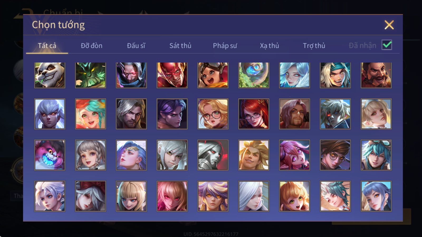Image resolution: width=422 pixels, height=237 pixels.
Task: Pick the spiky golden-haired grinning hero
Action: [x=254, y=155]
